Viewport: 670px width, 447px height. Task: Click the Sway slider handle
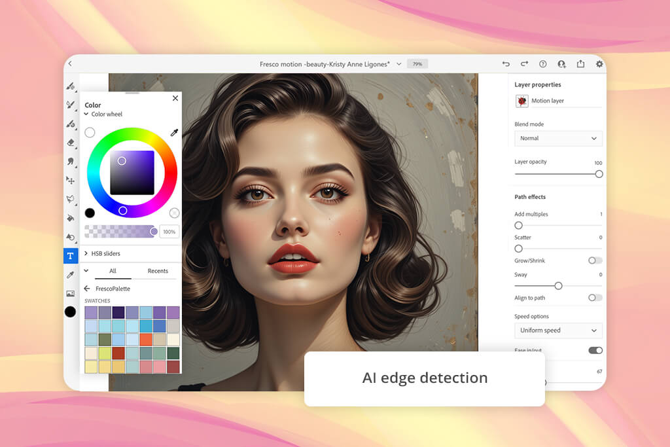point(558,285)
